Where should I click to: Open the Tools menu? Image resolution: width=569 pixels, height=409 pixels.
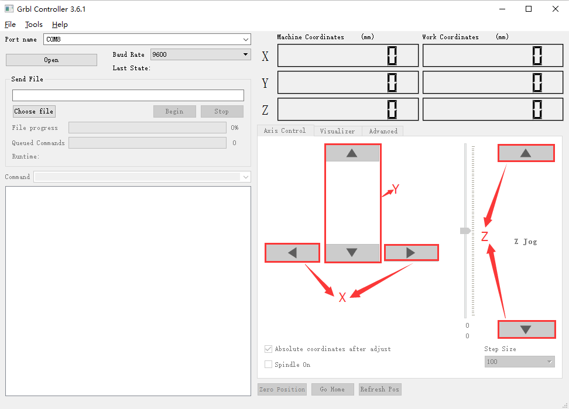click(34, 25)
